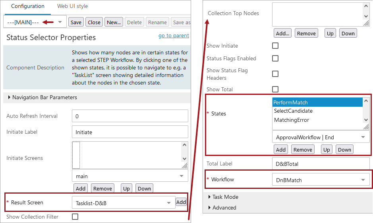The image size is (373, 223).
Task: Click the Auto Refresh Interval field
Action: click(x=130, y=116)
